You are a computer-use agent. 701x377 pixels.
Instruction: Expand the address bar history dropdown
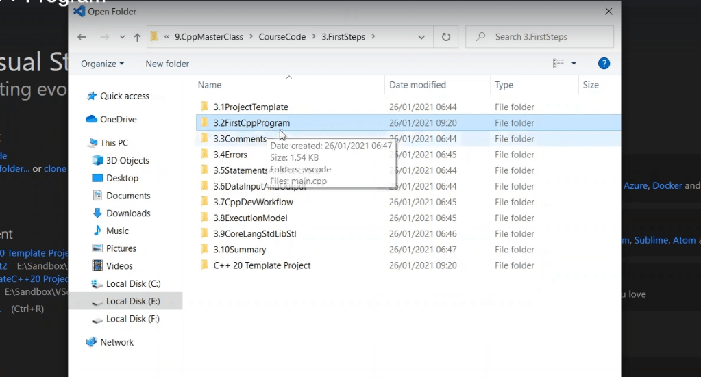coord(421,38)
